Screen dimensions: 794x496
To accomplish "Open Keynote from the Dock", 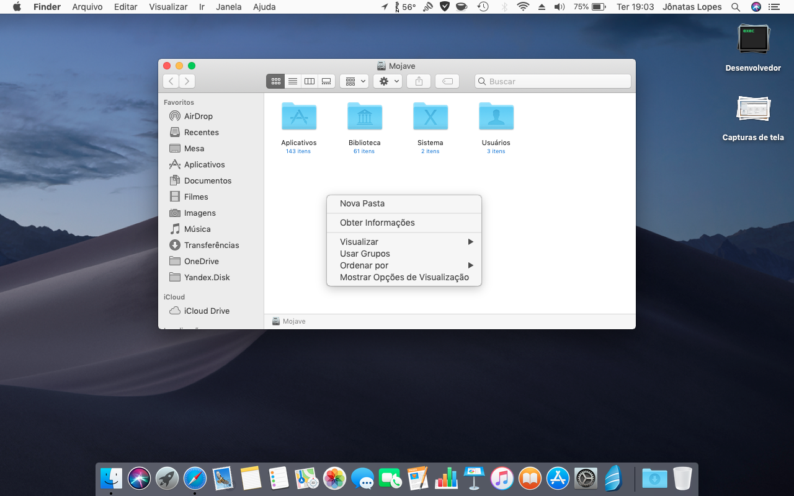I will pos(474,479).
